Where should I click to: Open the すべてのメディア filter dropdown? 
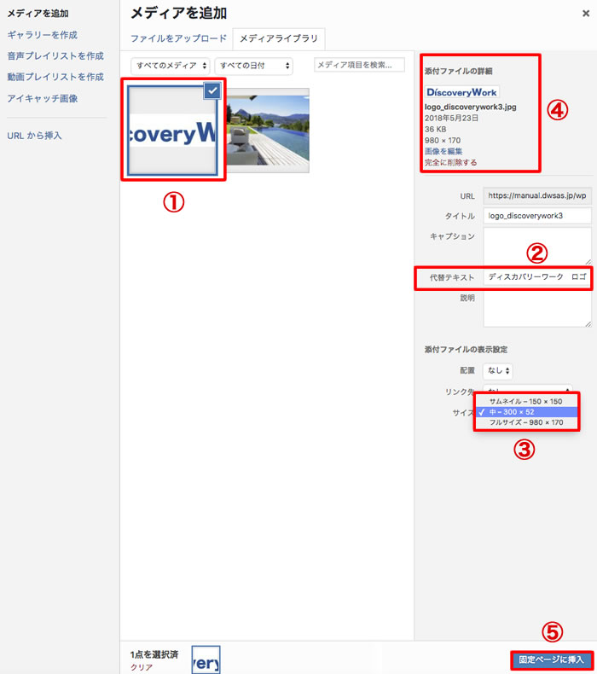170,66
